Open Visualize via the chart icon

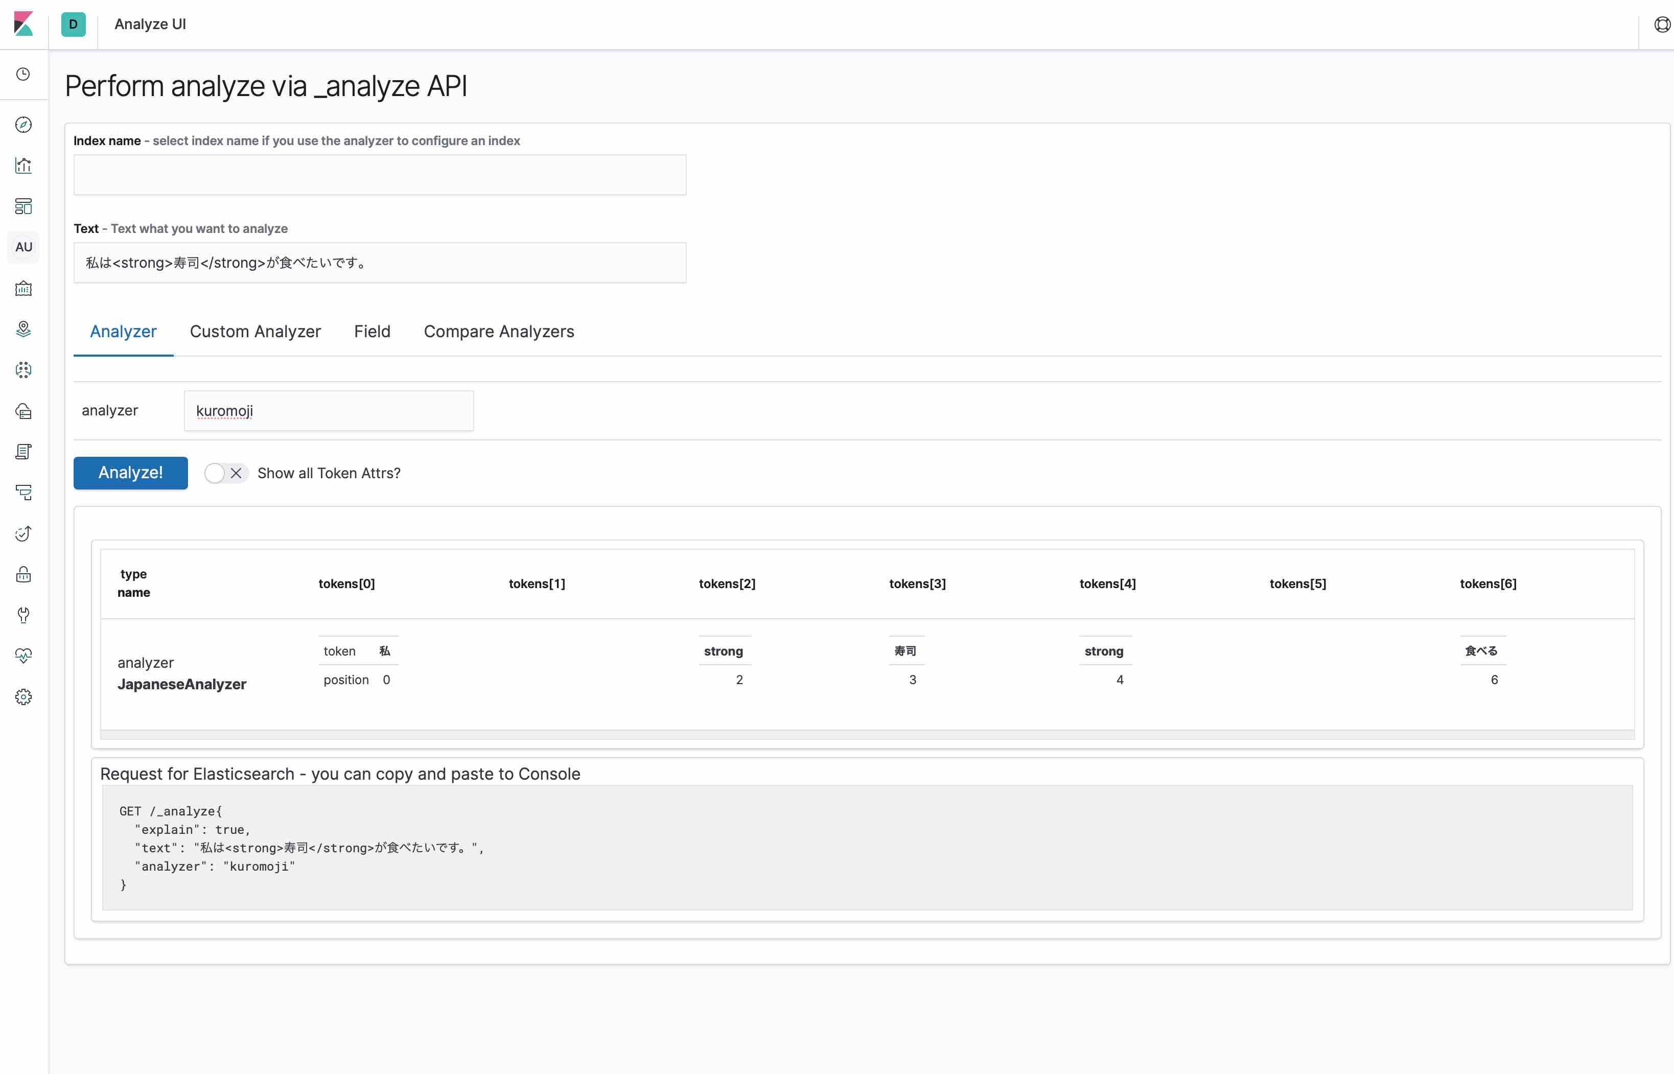(24, 165)
